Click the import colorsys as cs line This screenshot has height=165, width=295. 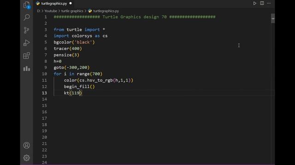(81, 36)
